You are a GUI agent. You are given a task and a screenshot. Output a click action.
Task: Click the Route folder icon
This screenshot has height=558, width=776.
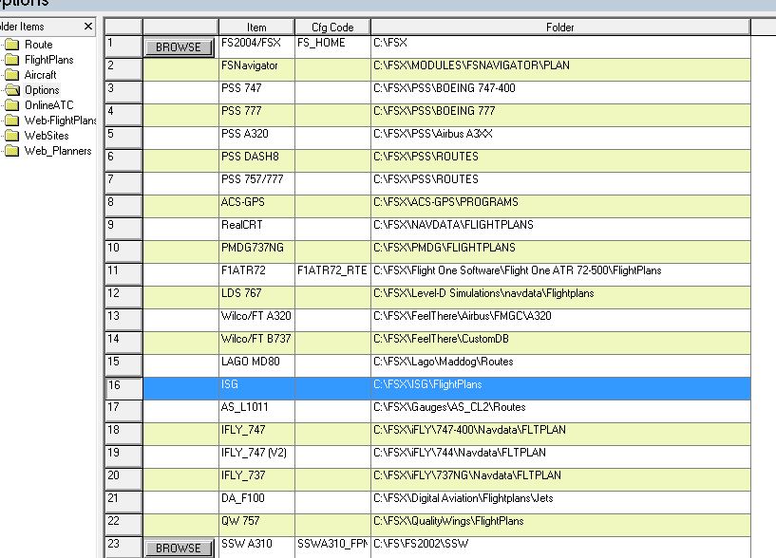click(12, 45)
